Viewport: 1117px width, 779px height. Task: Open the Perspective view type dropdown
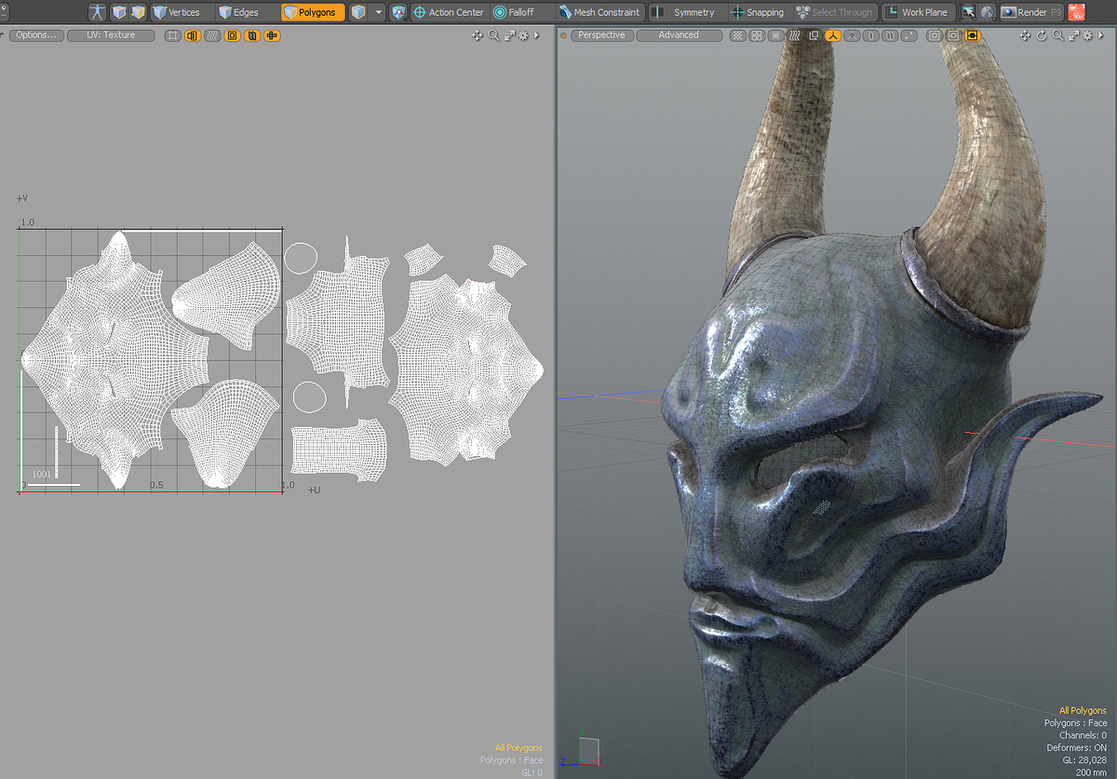coord(601,35)
